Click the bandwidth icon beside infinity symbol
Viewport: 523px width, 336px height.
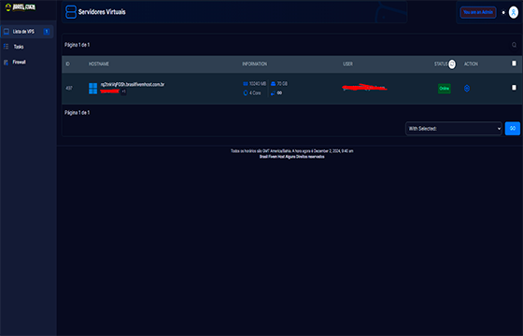273,93
